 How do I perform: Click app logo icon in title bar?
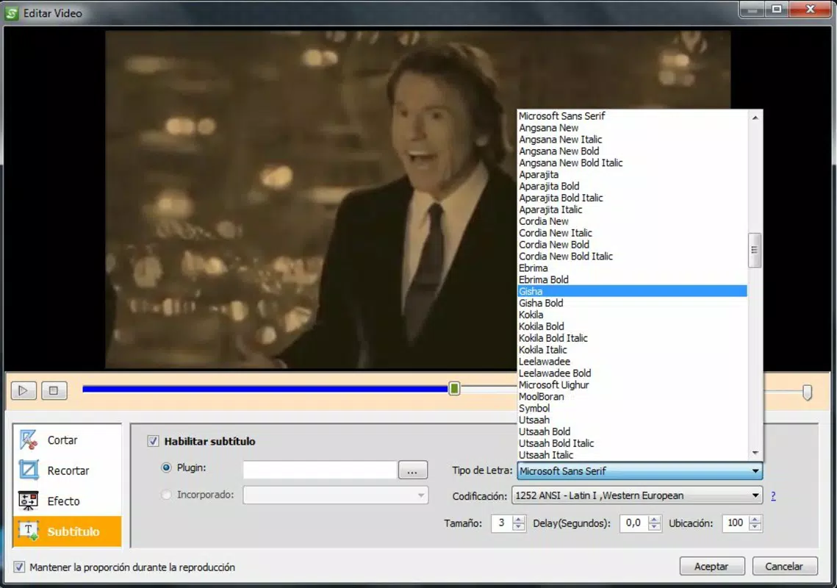[x=11, y=12]
